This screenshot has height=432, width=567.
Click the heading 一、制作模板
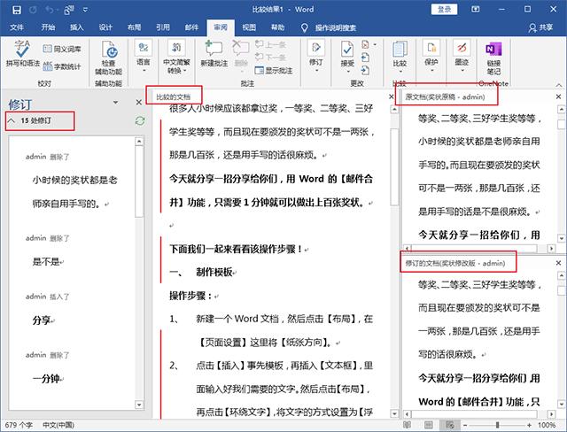(201, 272)
